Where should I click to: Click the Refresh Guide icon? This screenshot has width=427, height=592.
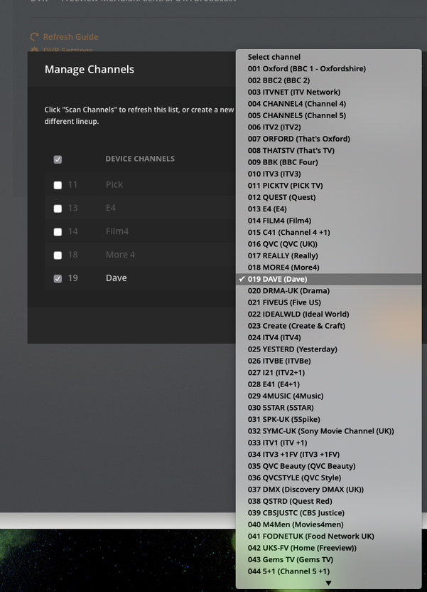tap(34, 36)
